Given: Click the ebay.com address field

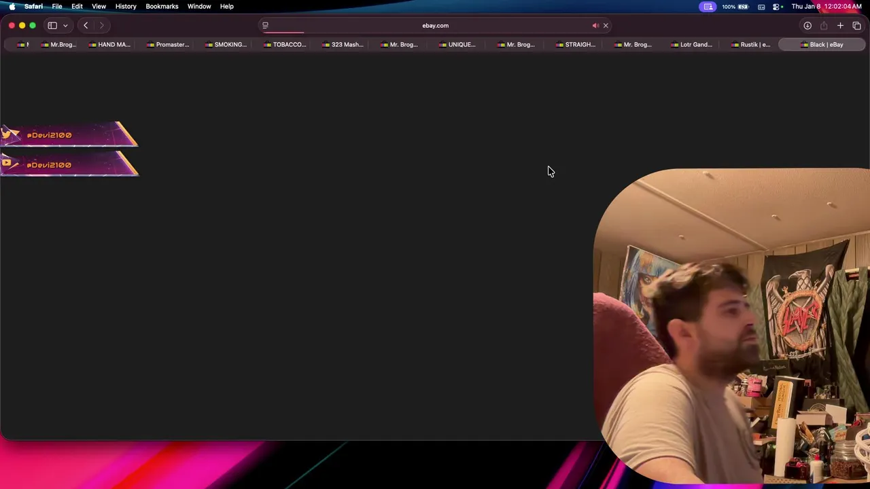Looking at the screenshot, I should (435, 26).
